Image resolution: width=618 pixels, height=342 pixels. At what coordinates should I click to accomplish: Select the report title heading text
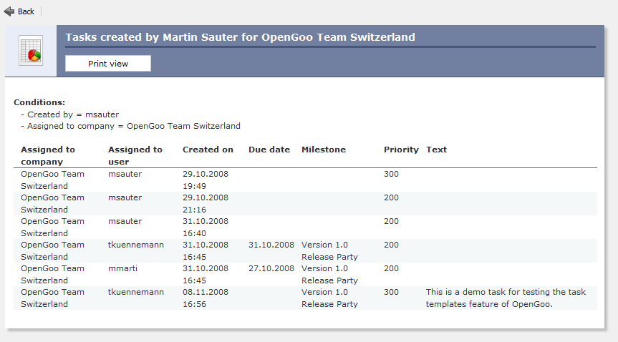[240, 37]
